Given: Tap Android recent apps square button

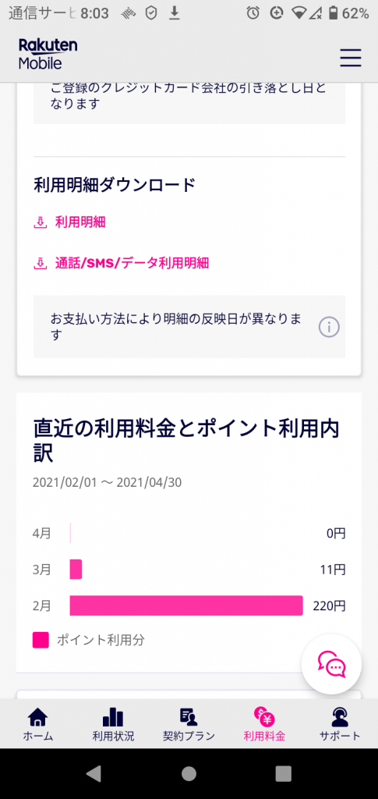Looking at the screenshot, I should pyautogui.click(x=284, y=773).
